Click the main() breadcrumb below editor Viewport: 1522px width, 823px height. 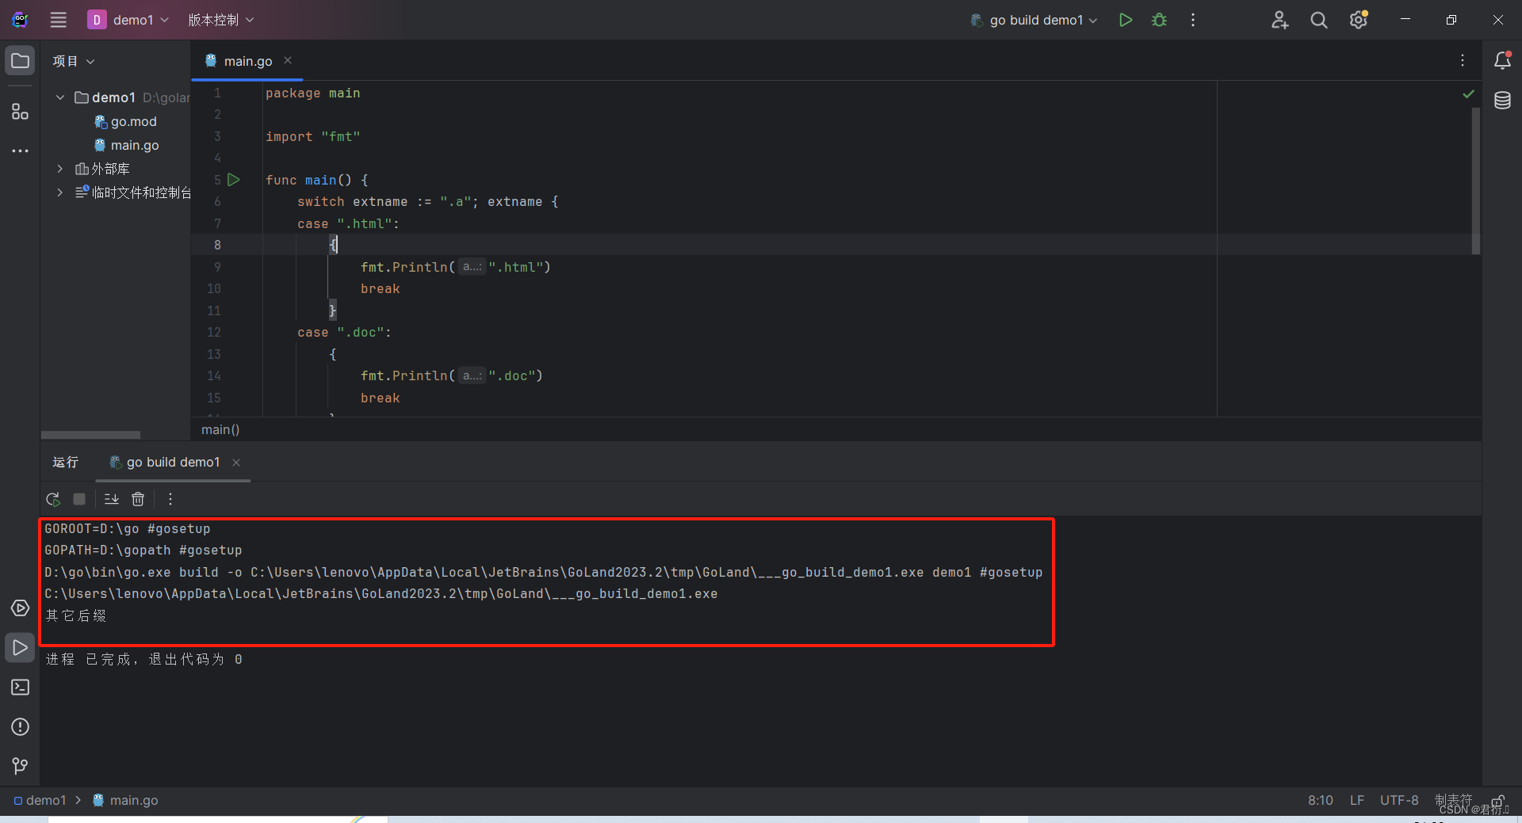point(220,429)
